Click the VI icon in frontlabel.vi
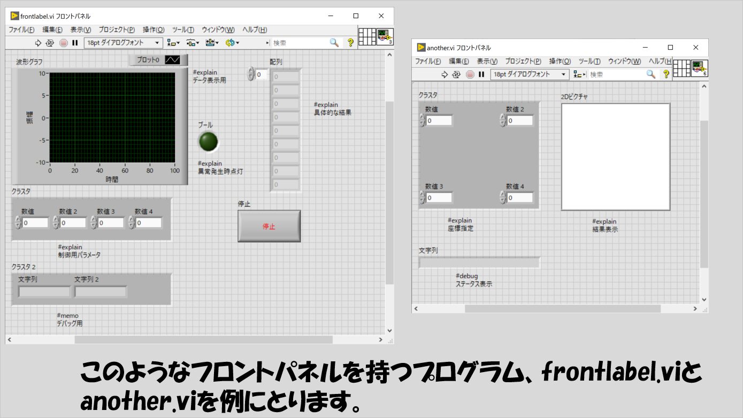The width and height of the screenshot is (743, 418). [x=385, y=37]
